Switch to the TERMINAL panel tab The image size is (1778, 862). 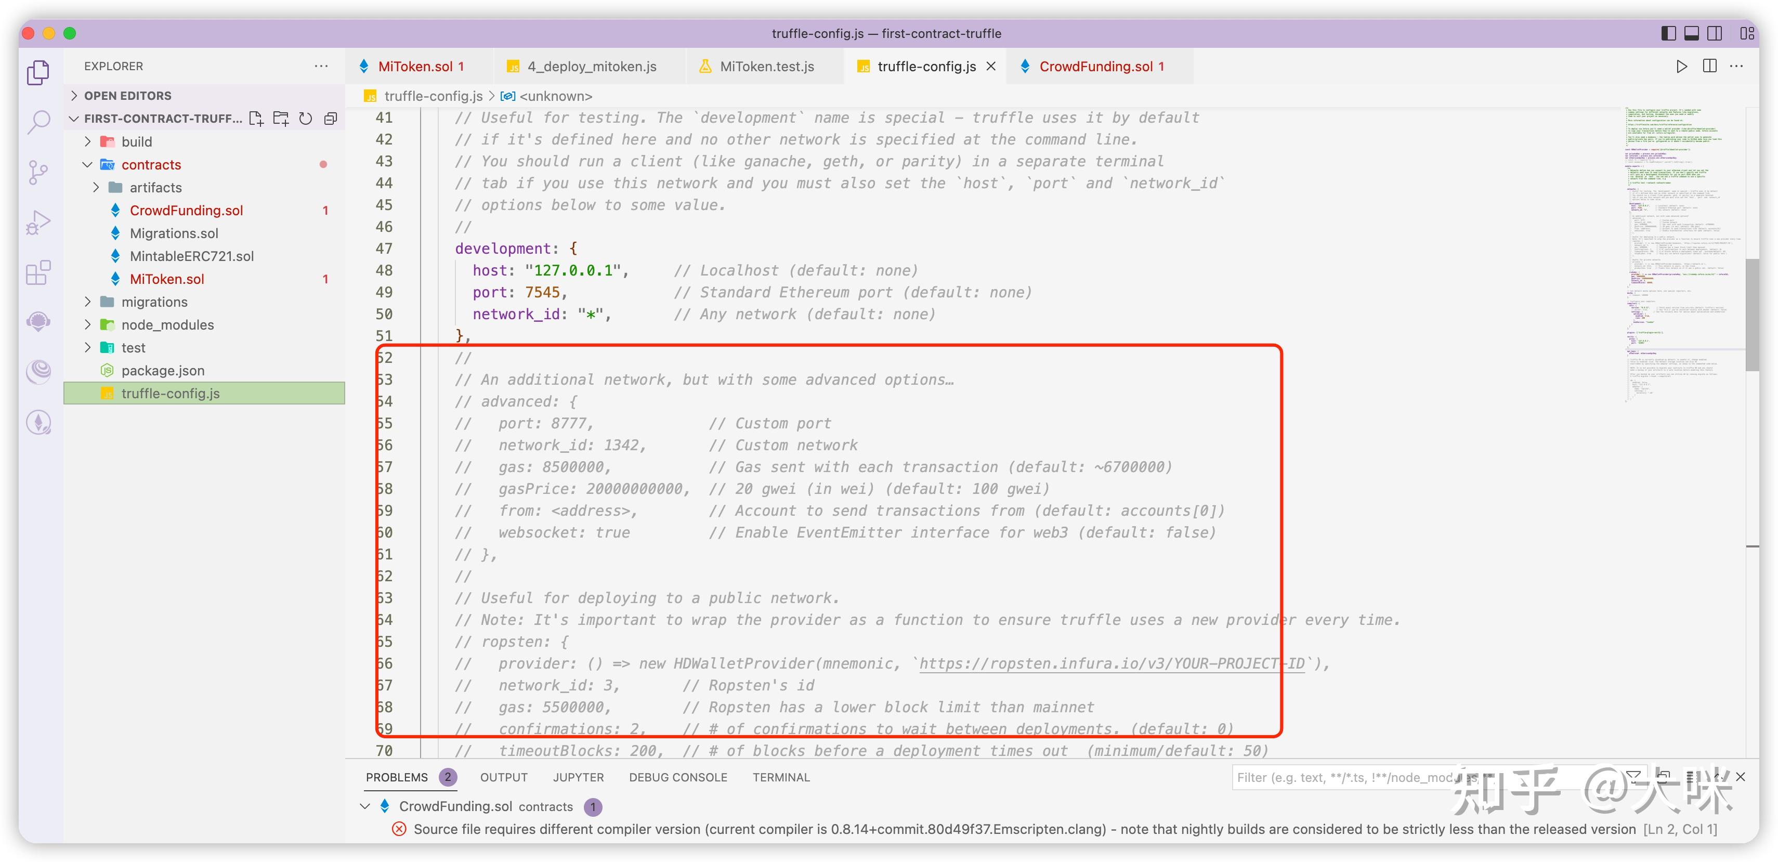pos(781,777)
